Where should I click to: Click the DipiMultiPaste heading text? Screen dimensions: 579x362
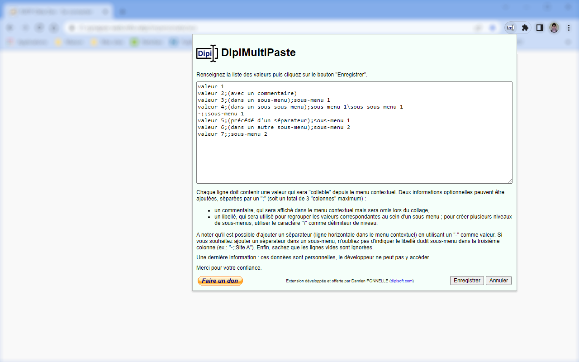click(258, 52)
